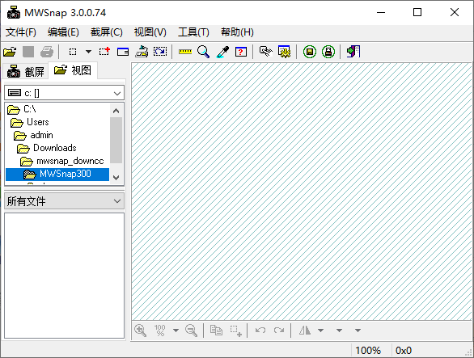This screenshot has width=474, height=358.
Task: Select the color picker eyedropper
Action: (x=222, y=52)
